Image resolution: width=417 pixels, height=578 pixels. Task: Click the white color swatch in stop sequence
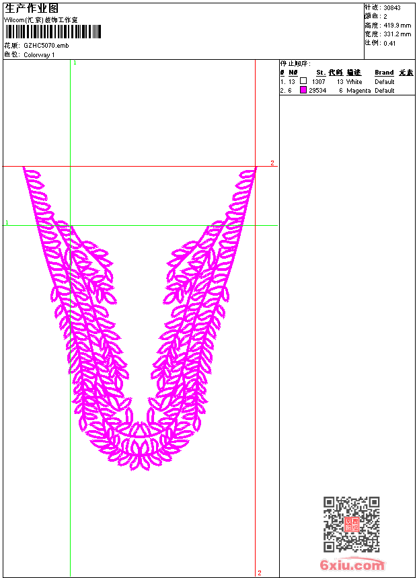pyautogui.click(x=303, y=81)
